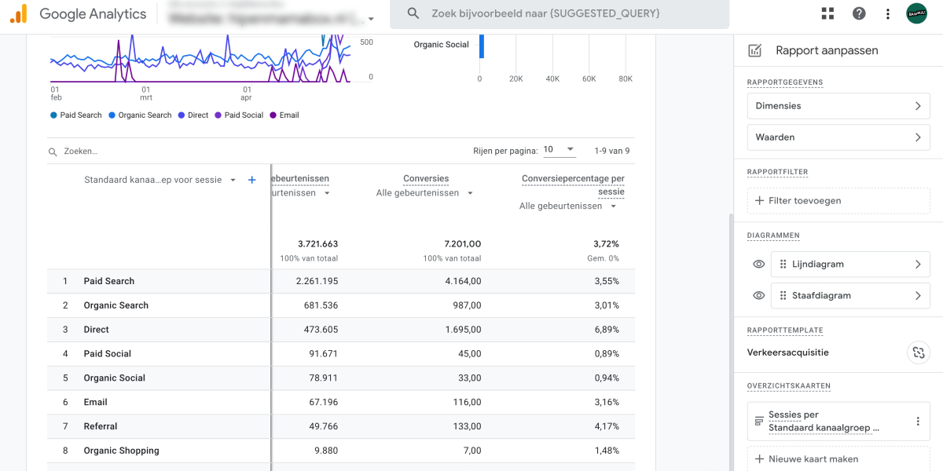Screen dimensions: 943x471
Task: Hide the Staafdiagram chart
Action: pyautogui.click(x=758, y=296)
